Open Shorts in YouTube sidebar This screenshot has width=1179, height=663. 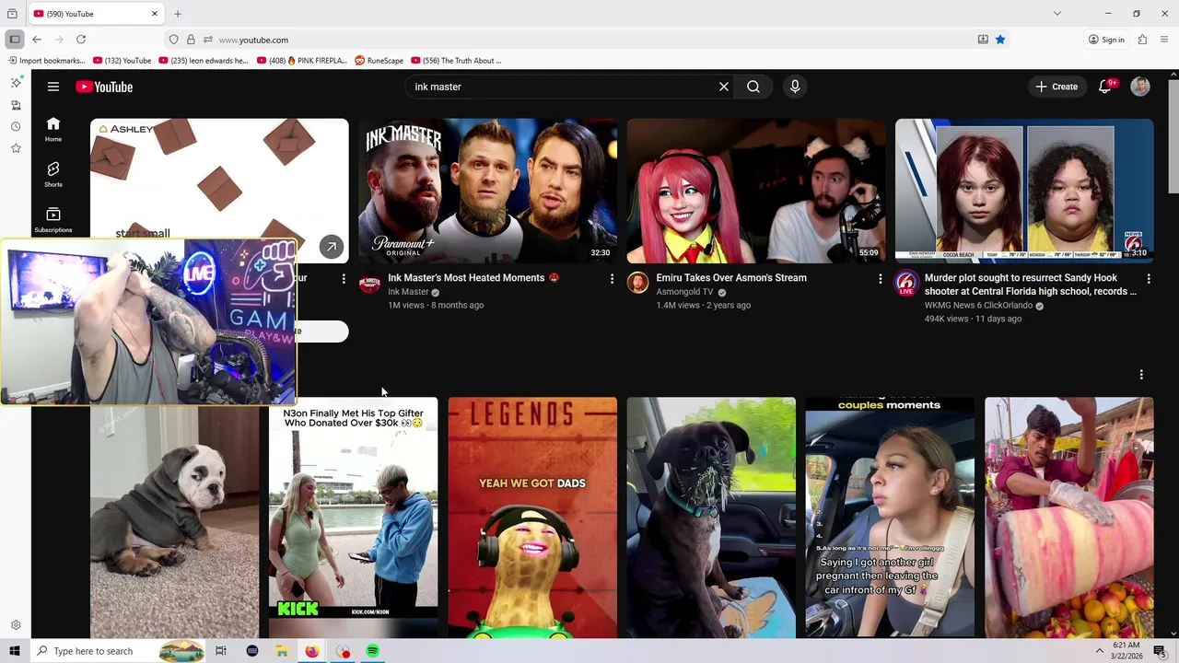(x=53, y=174)
